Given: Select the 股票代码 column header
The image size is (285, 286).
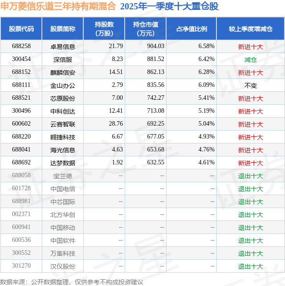Looking at the screenshot, I should point(21,29).
